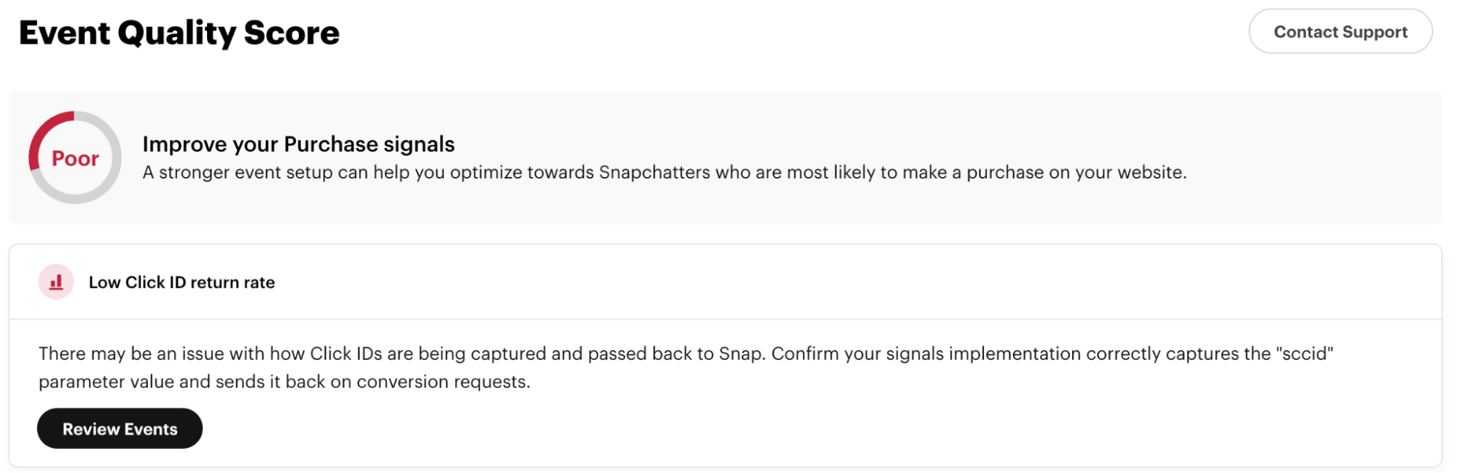This screenshot has width=1457, height=473.
Task: Select the Low Click ID return rate header
Action: pos(181,282)
